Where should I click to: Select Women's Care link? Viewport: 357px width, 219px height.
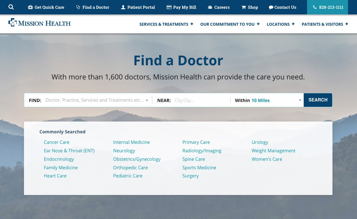point(267,159)
